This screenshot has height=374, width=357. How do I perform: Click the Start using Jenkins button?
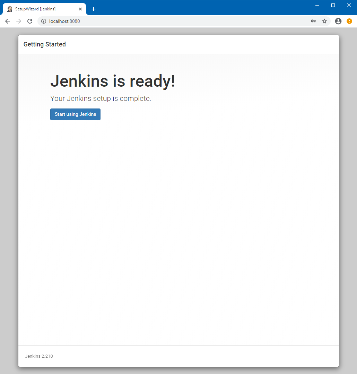tap(75, 114)
